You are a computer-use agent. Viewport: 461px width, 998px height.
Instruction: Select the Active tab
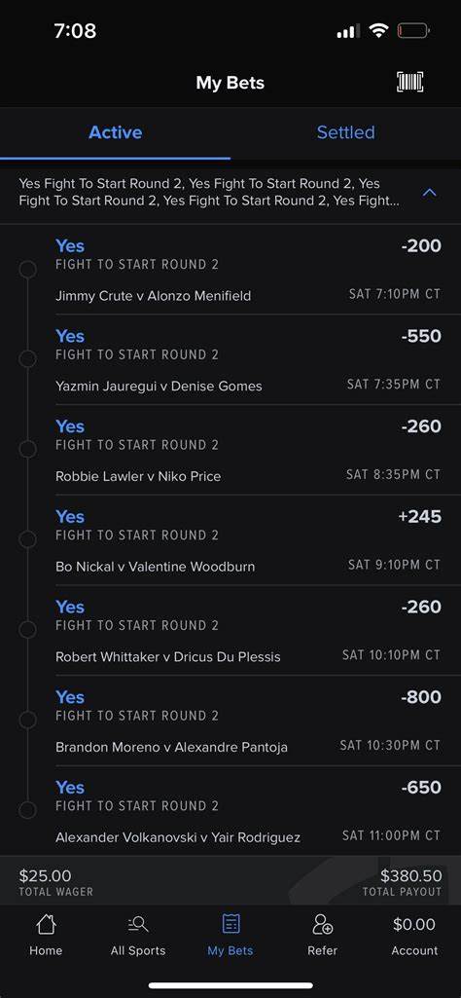point(115,132)
